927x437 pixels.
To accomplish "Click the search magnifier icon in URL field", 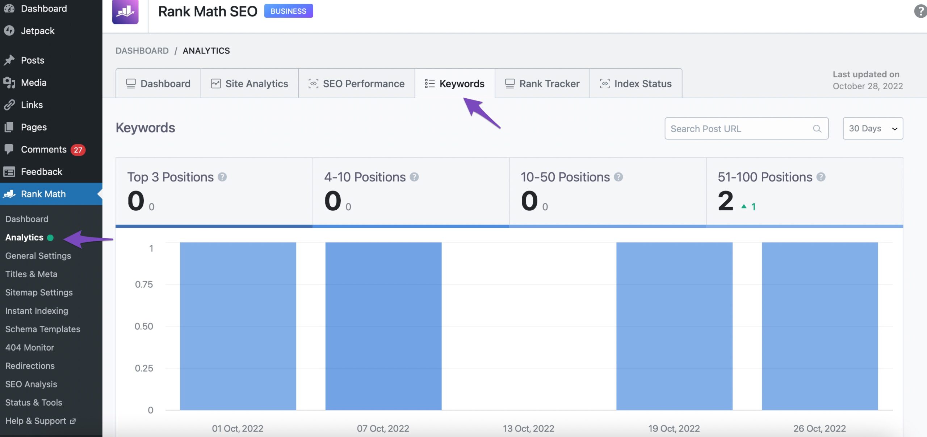I will pyautogui.click(x=817, y=129).
